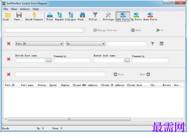The image size is (191, 138).
Task: Open Filter with the funnel toolbar icon
Action: click(x=95, y=15)
